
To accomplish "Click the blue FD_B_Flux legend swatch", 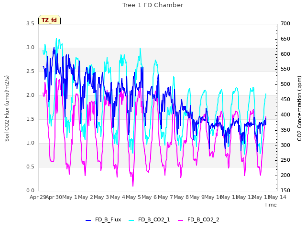I will [88, 220].
